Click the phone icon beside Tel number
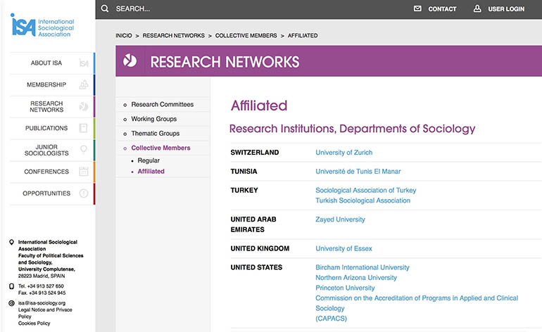 (11, 286)
